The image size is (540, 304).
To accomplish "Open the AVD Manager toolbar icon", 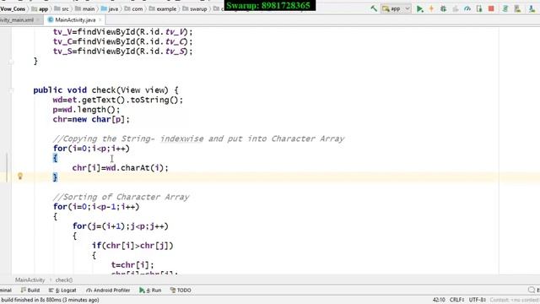I will tap(517, 9).
